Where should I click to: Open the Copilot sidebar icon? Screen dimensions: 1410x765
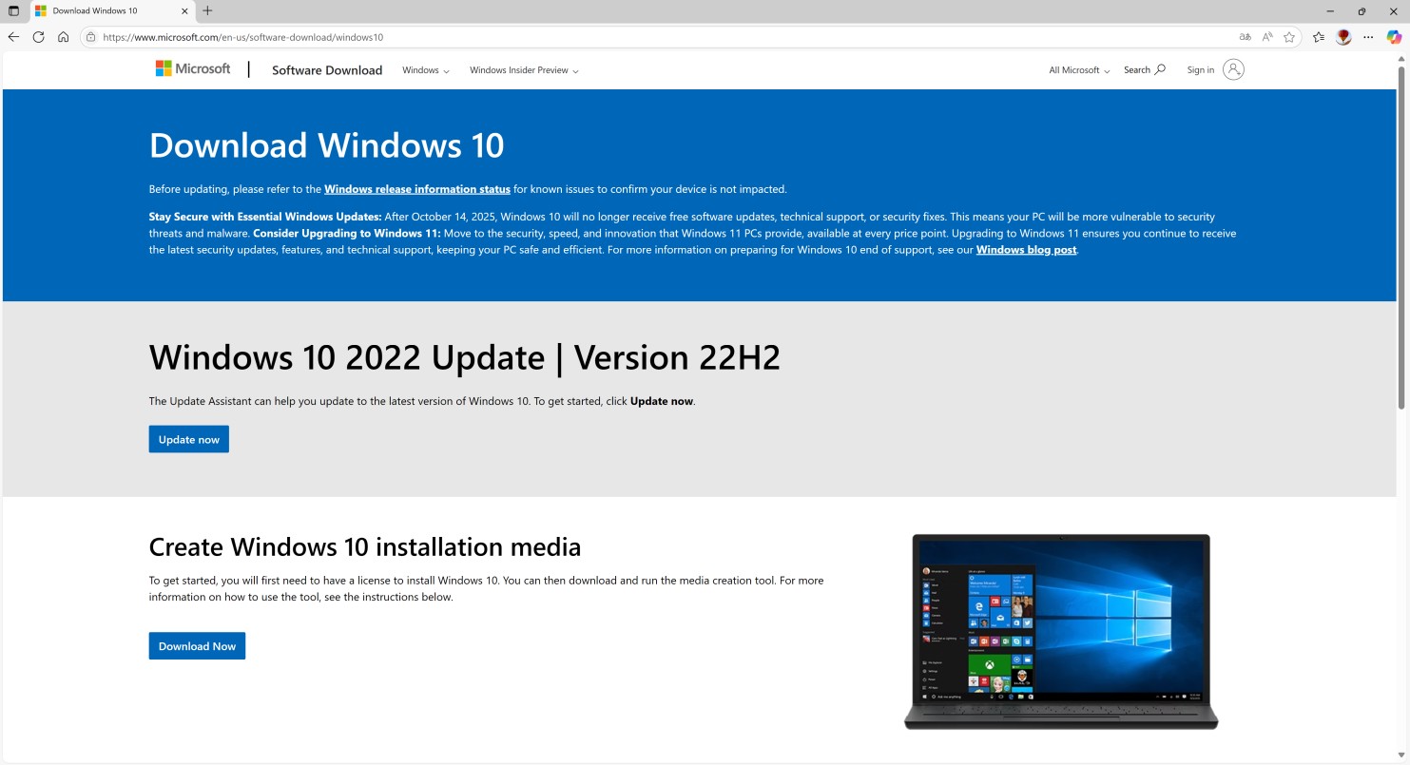point(1394,37)
